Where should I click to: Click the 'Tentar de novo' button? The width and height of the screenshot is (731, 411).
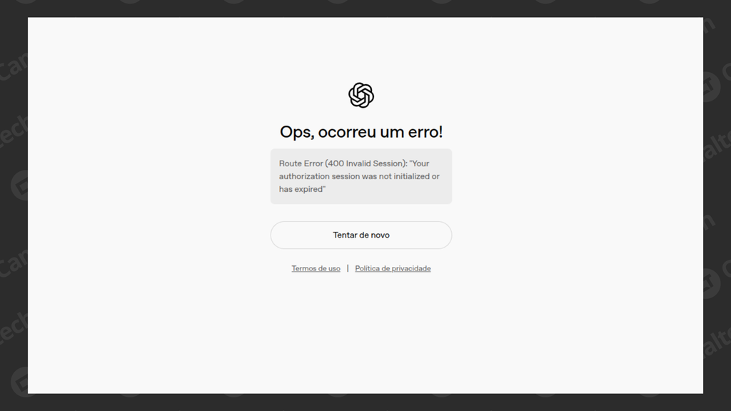click(x=361, y=235)
